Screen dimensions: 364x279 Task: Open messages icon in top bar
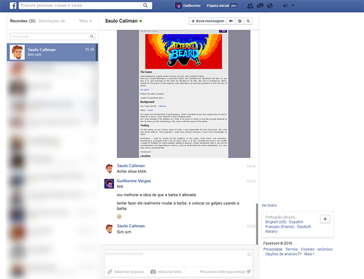(260, 5)
